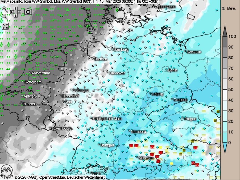Screen dimensions: 240x180
Task: Expand map to fullscreen view
Action: click(5, 26)
